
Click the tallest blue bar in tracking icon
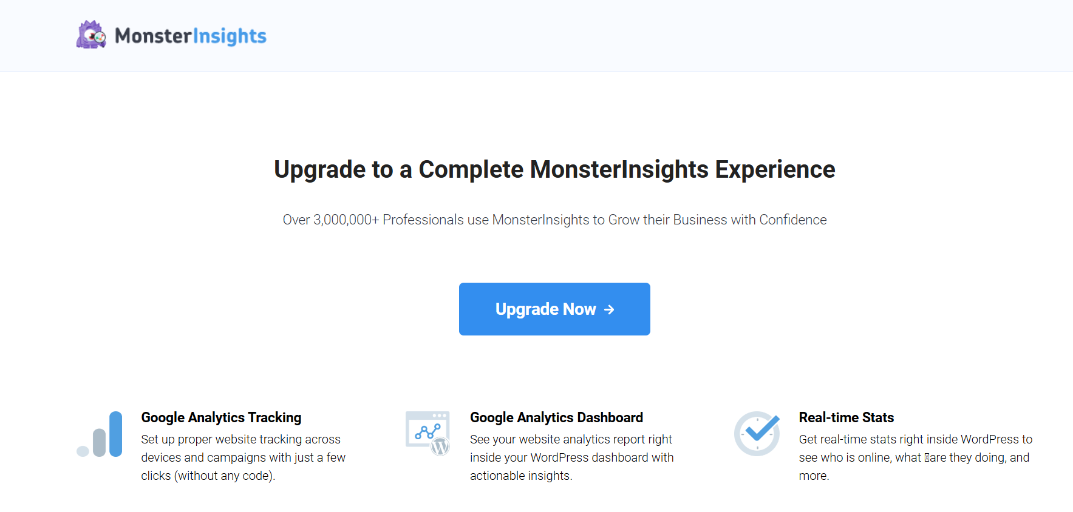click(x=116, y=433)
